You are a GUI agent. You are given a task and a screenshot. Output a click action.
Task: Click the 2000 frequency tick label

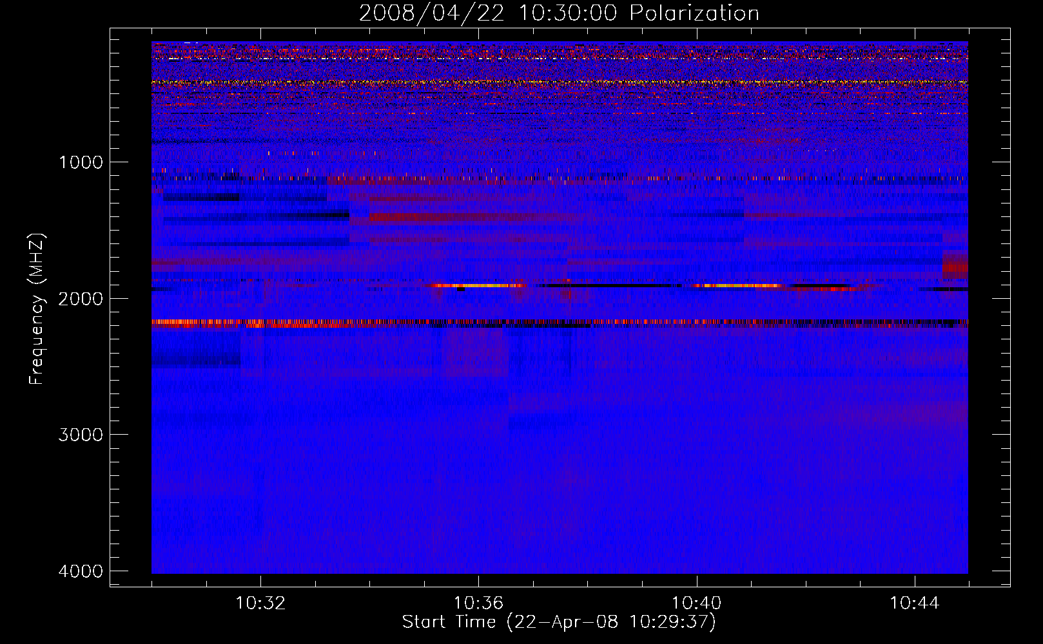pyautogui.click(x=81, y=298)
